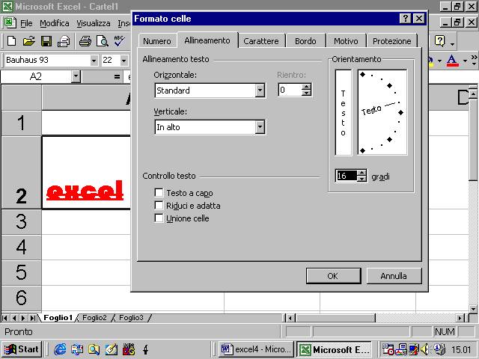The image size is (479, 359).
Task: Click the Office Assistant help icon
Action: (439, 41)
